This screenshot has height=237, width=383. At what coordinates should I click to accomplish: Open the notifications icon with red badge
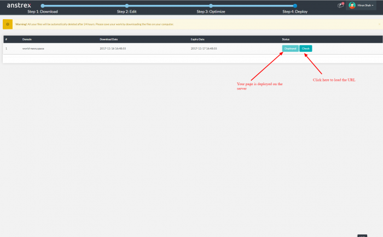tap(340, 5)
